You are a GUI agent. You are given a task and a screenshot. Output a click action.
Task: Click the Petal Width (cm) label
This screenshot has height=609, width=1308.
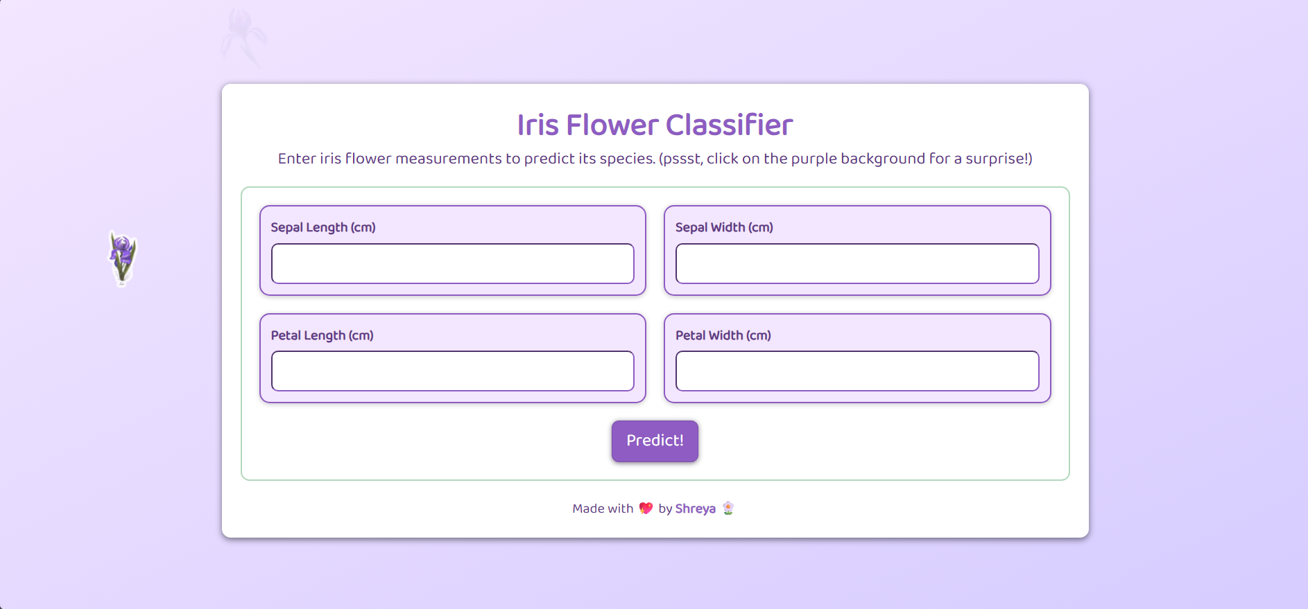click(723, 335)
